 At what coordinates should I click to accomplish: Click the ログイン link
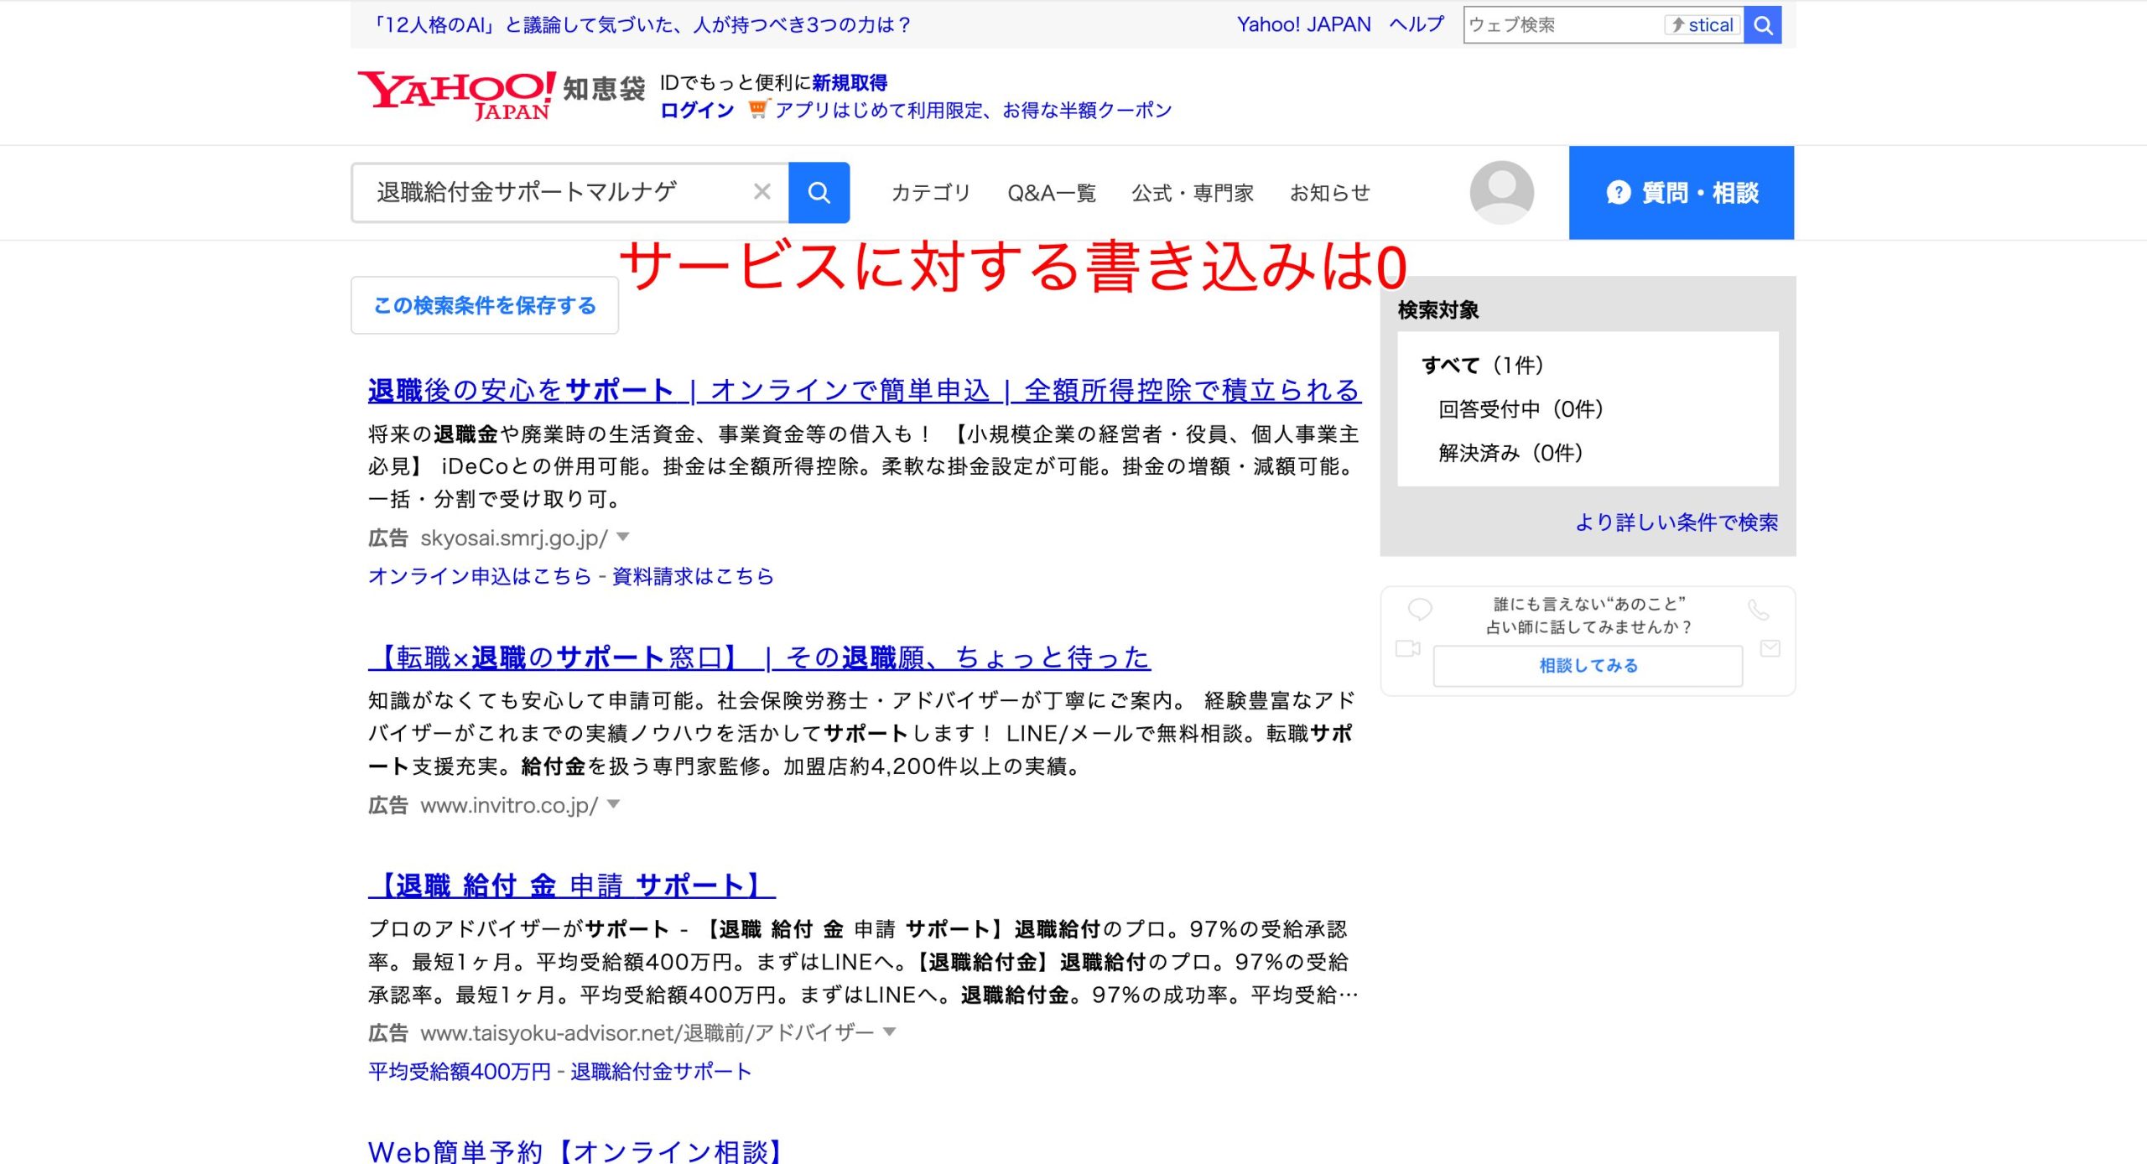(x=697, y=110)
